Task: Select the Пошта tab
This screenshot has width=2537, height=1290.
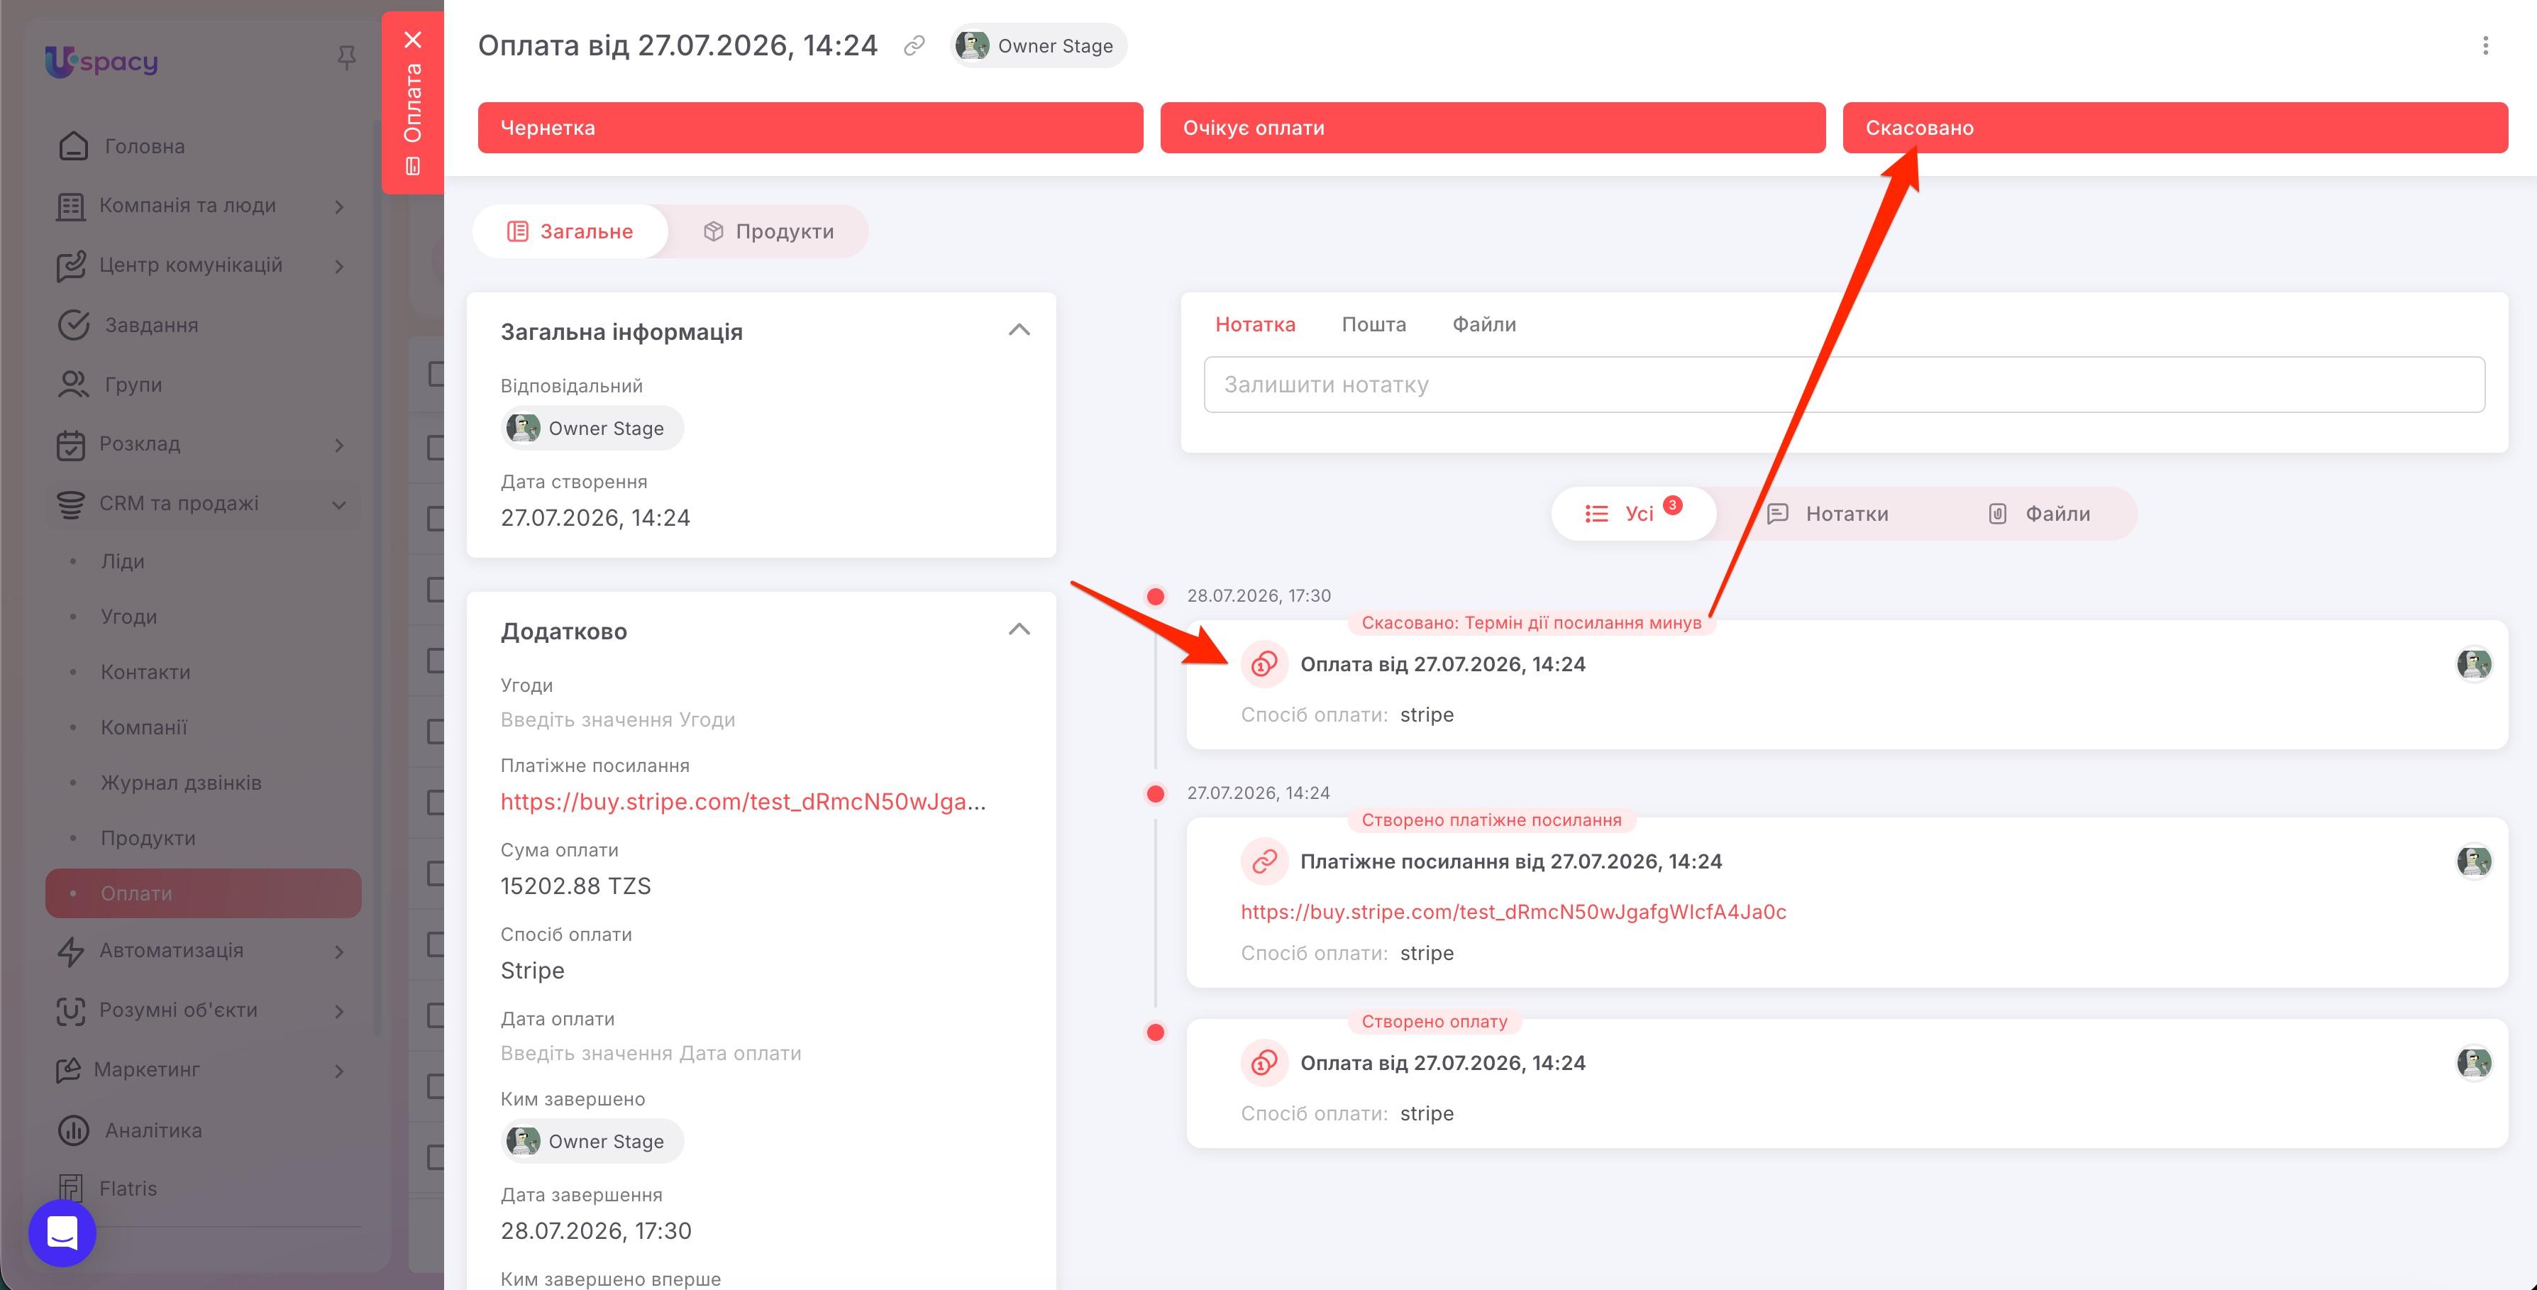Action: [x=1374, y=324]
